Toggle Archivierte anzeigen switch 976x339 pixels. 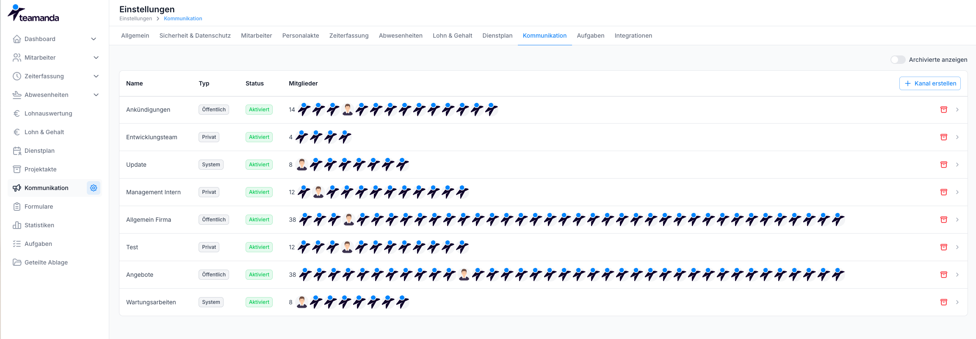coord(898,60)
